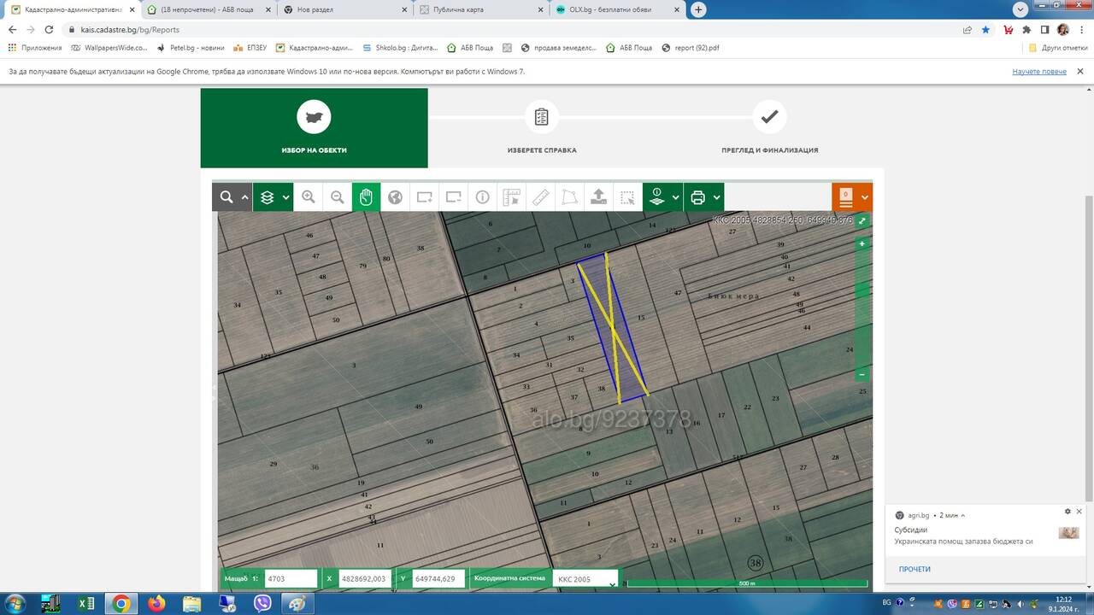Go to the 'Изберете справка' step
1094x615 pixels.
click(542, 128)
